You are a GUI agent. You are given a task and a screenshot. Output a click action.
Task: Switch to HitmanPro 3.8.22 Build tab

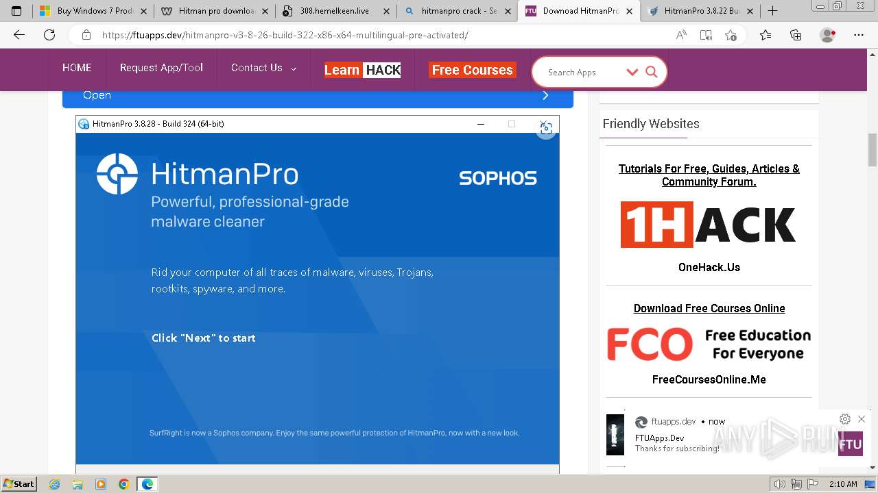click(700, 11)
